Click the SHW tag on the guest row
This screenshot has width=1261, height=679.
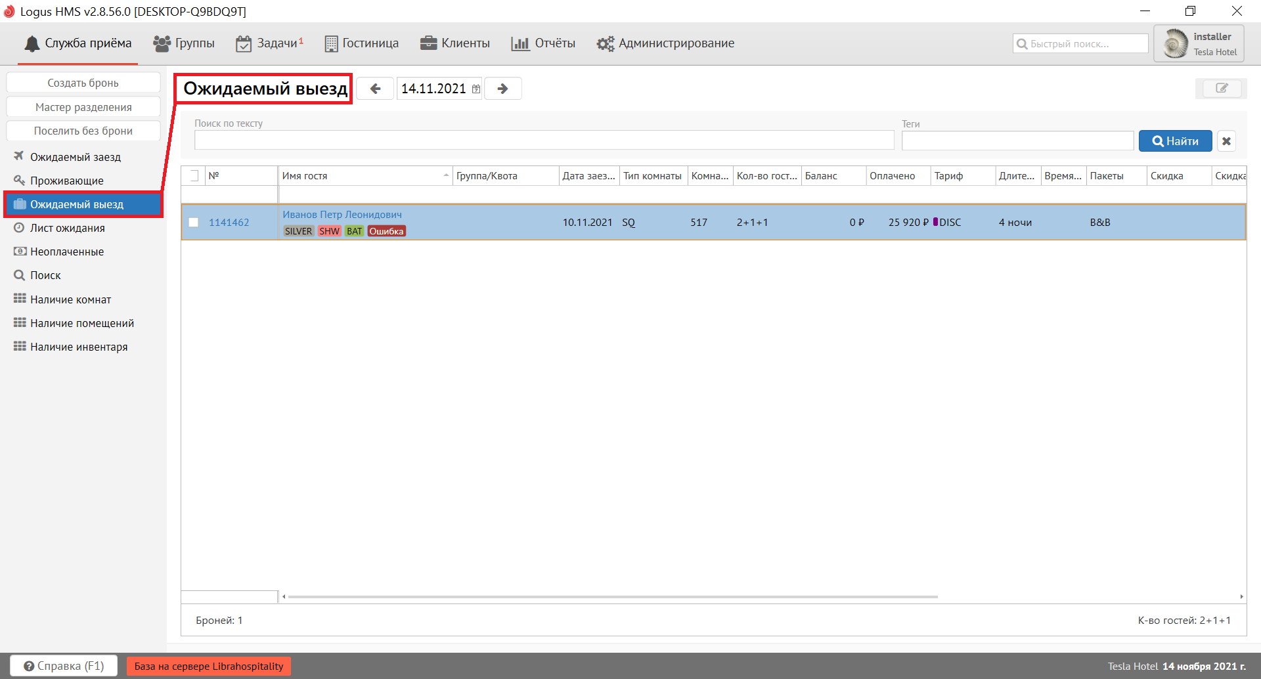(329, 231)
